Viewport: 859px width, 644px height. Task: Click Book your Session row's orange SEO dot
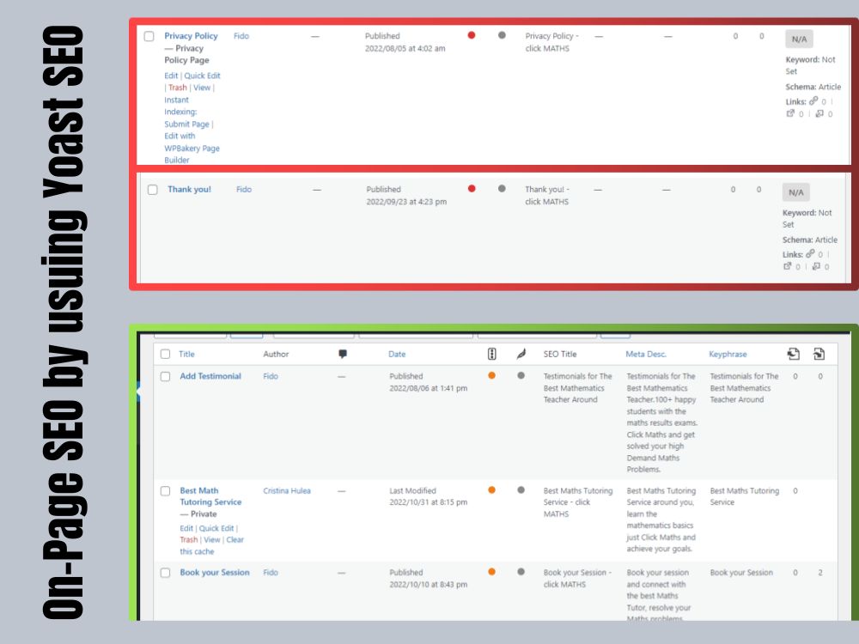pyautogui.click(x=492, y=571)
